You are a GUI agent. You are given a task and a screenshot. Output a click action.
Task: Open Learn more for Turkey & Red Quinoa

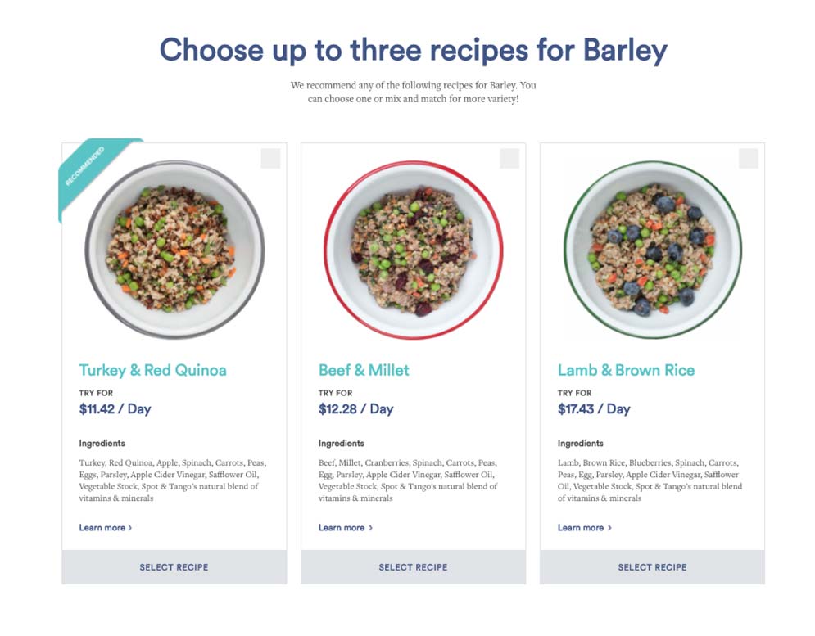click(x=106, y=527)
